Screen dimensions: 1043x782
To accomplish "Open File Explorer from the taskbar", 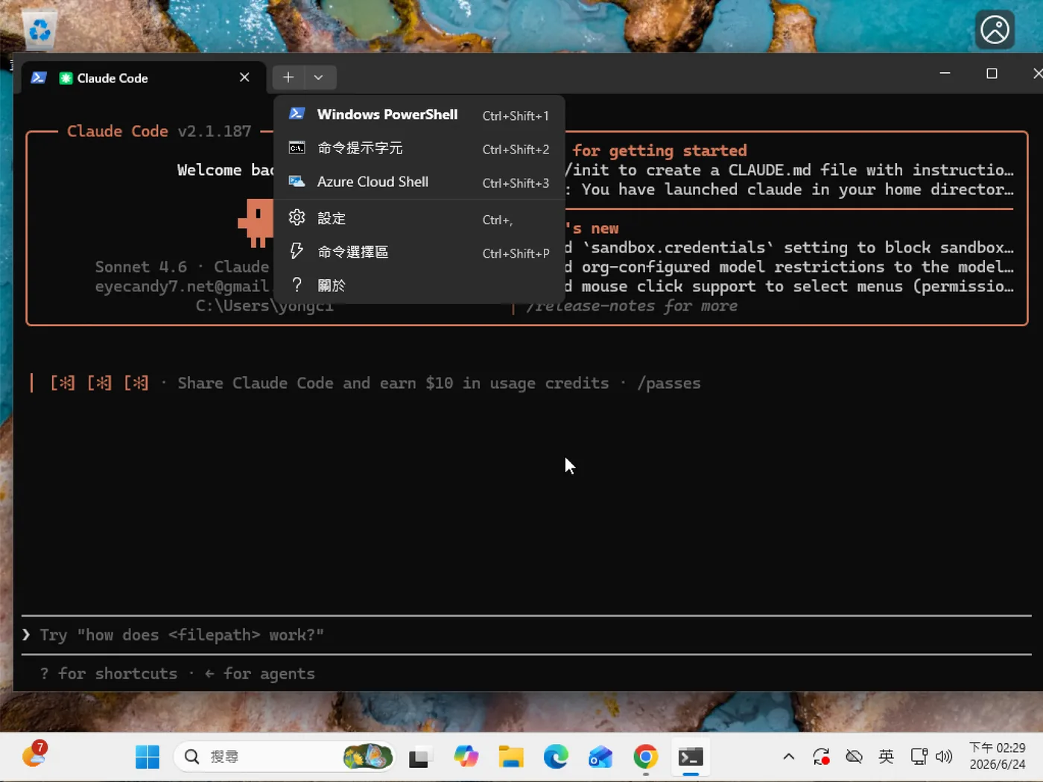I will click(x=511, y=757).
